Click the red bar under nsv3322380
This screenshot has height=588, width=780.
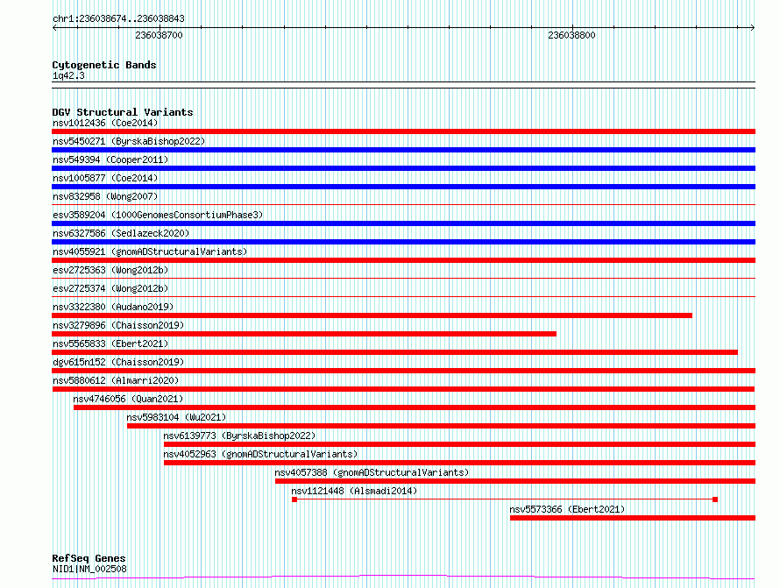372,315
